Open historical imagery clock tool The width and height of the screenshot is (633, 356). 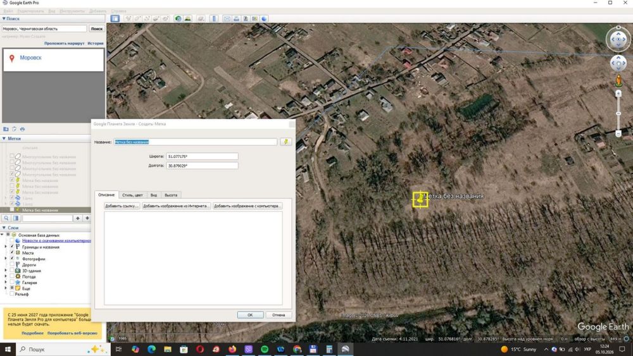pyautogui.click(x=178, y=18)
